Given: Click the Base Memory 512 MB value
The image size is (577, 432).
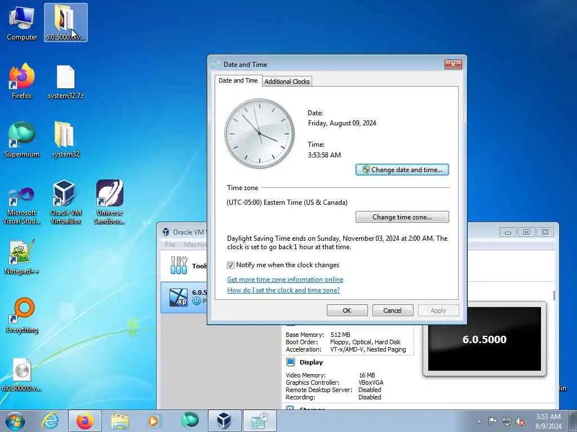Looking at the screenshot, I should [x=340, y=335].
